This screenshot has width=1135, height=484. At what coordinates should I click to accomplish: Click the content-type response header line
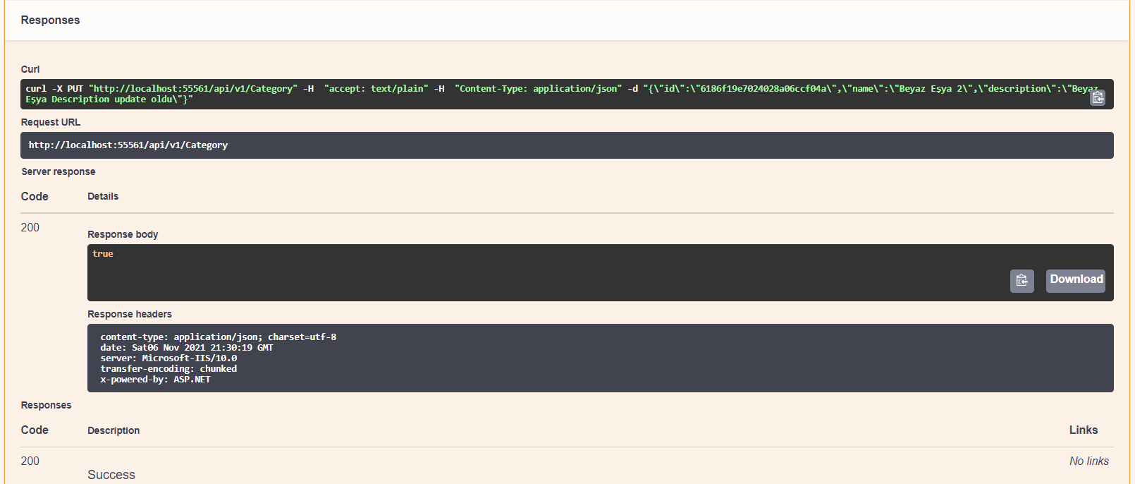(x=219, y=337)
